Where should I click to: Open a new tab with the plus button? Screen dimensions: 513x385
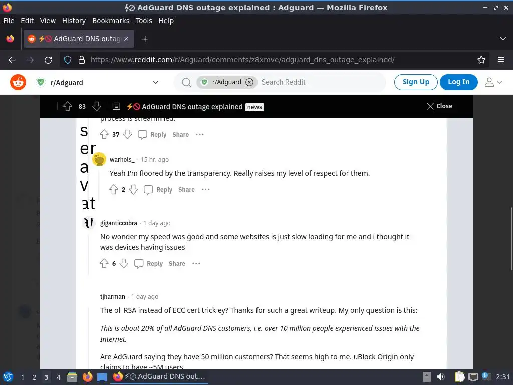[145, 39]
